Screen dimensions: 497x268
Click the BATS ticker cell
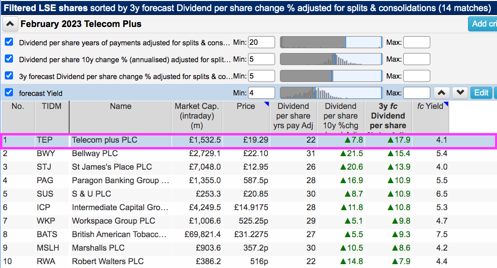point(47,234)
